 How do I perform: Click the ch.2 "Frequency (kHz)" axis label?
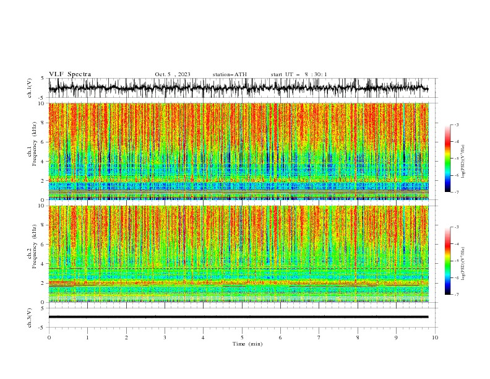click(x=35, y=246)
